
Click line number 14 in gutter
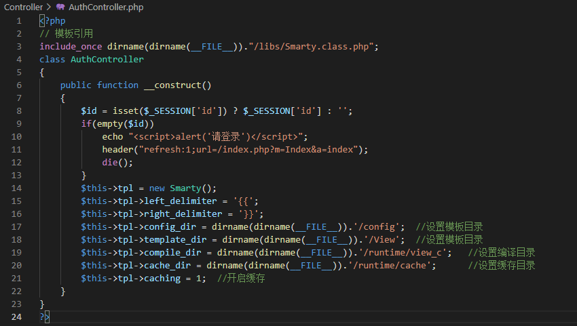click(x=16, y=188)
